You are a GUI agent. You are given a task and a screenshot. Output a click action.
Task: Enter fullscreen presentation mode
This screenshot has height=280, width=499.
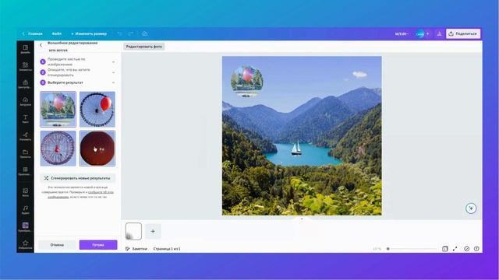coord(455,249)
